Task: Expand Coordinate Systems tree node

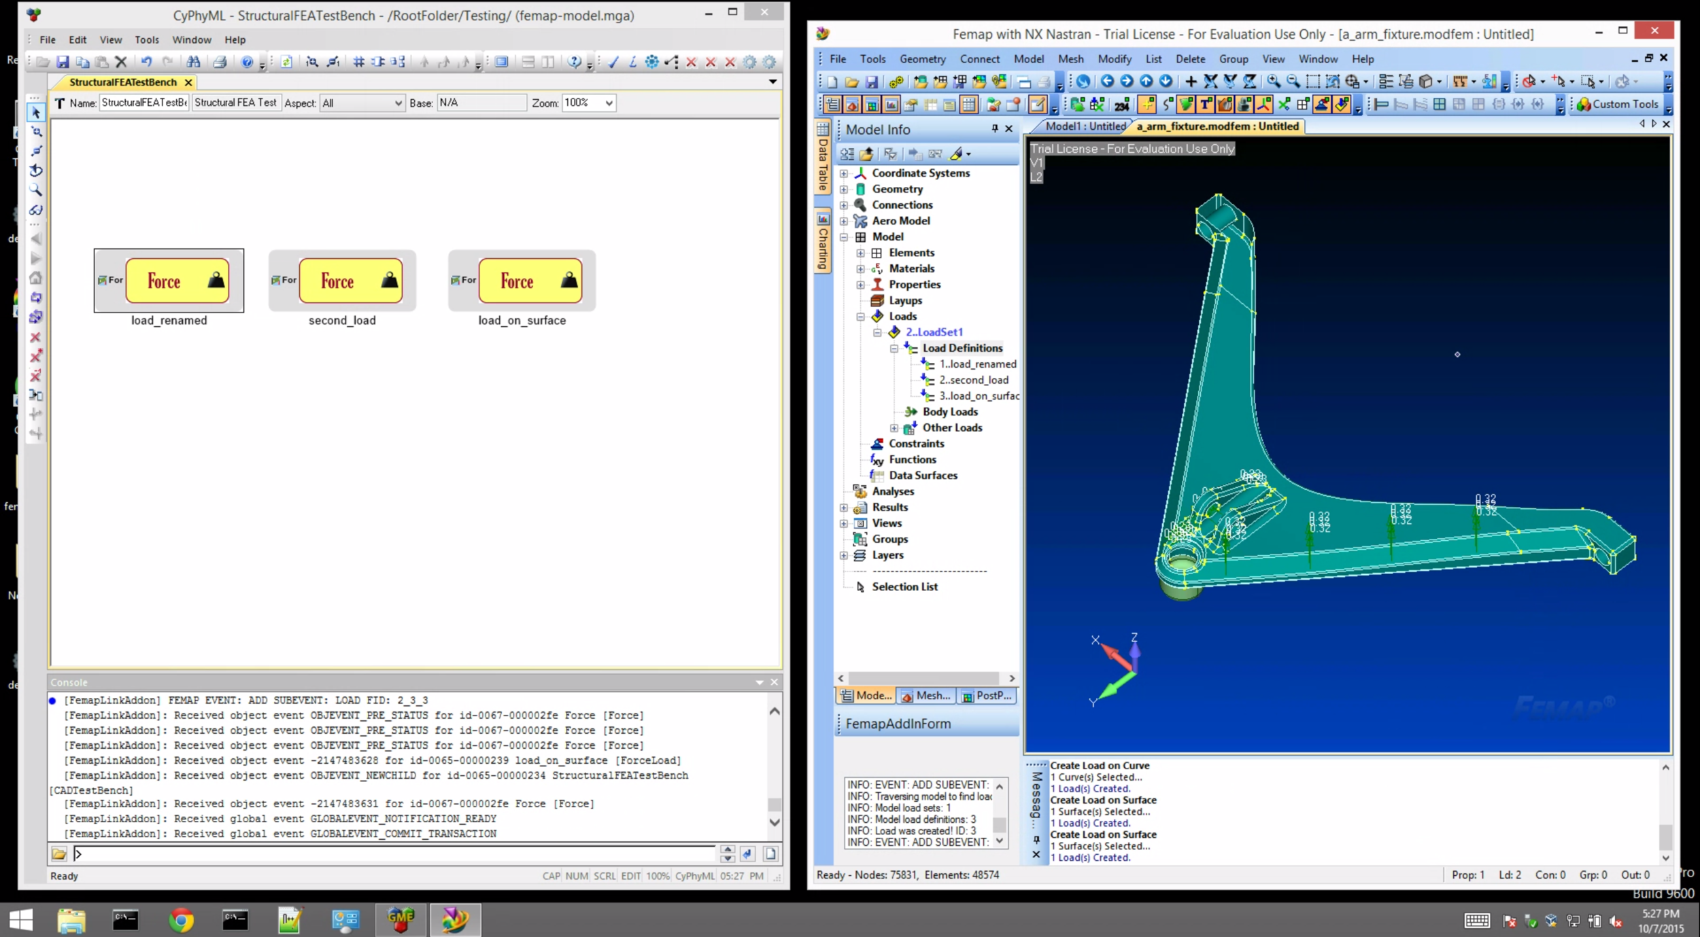Action: click(844, 173)
